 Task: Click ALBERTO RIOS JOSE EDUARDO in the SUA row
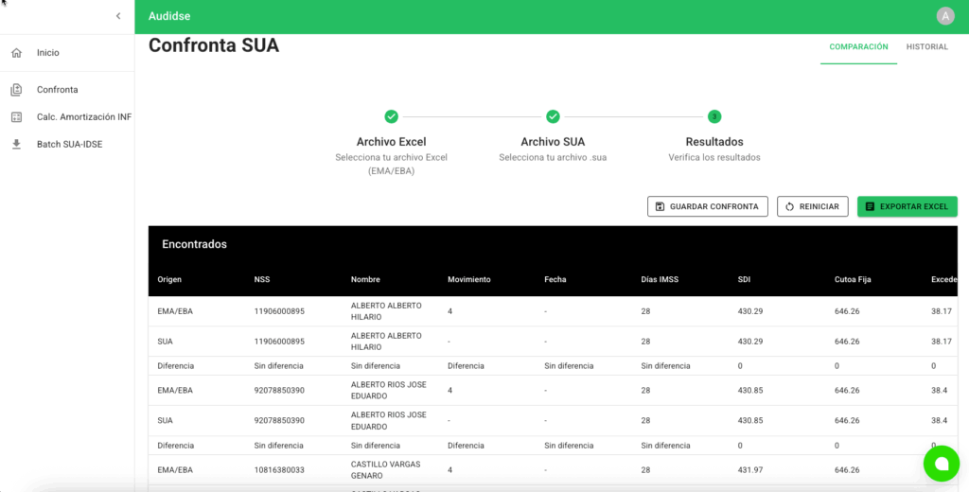tap(390, 420)
